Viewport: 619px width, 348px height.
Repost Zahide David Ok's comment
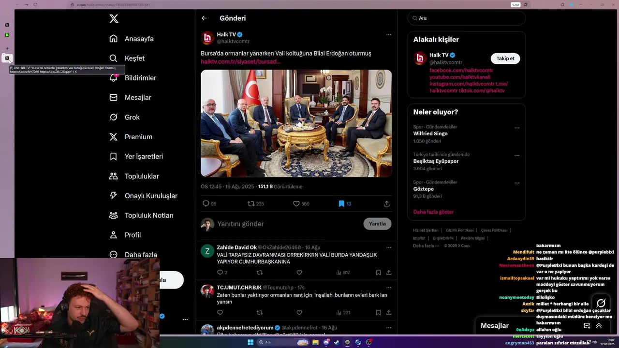[260, 273]
